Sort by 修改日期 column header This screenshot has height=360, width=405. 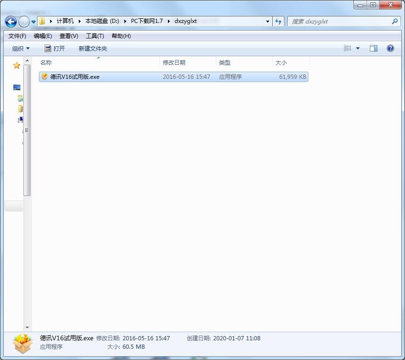tap(188, 62)
